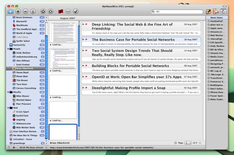This screenshot has height=155, width=234.
Task: Expand the Deep Linking article triangle
Action: (83, 24)
